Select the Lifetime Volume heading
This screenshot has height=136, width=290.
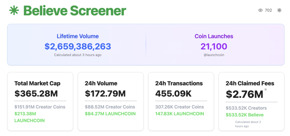78,36
